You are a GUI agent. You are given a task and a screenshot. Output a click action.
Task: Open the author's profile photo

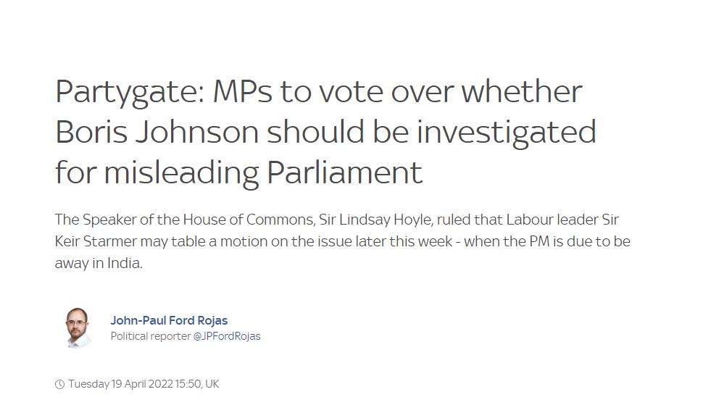pos(77,328)
